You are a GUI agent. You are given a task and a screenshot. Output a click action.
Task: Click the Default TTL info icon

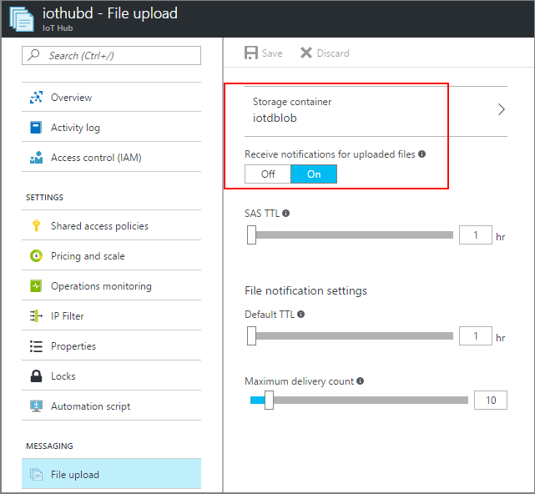click(300, 315)
